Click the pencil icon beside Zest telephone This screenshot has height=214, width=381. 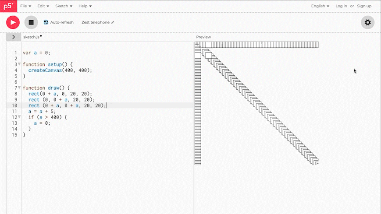113,22
